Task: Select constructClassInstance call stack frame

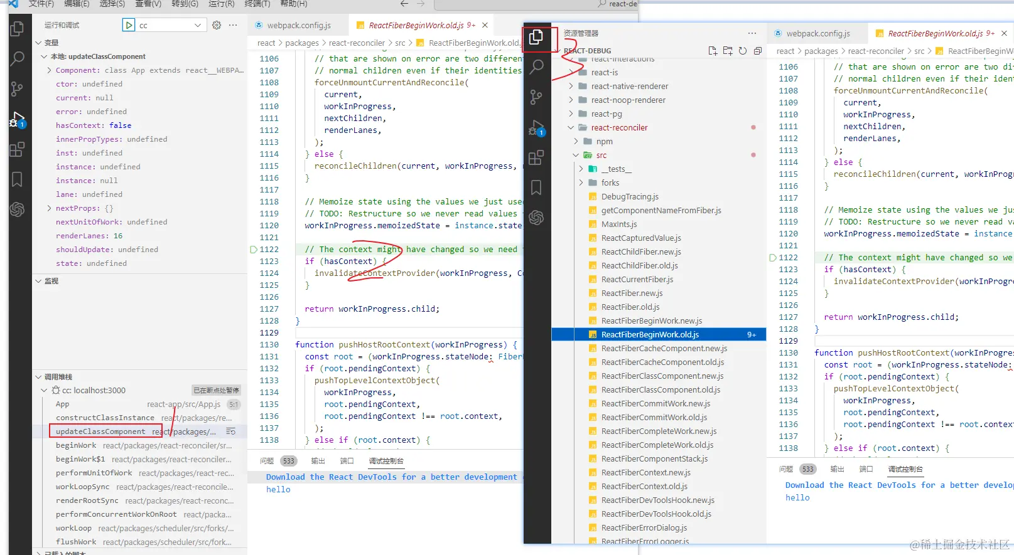Action: pos(141,418)
